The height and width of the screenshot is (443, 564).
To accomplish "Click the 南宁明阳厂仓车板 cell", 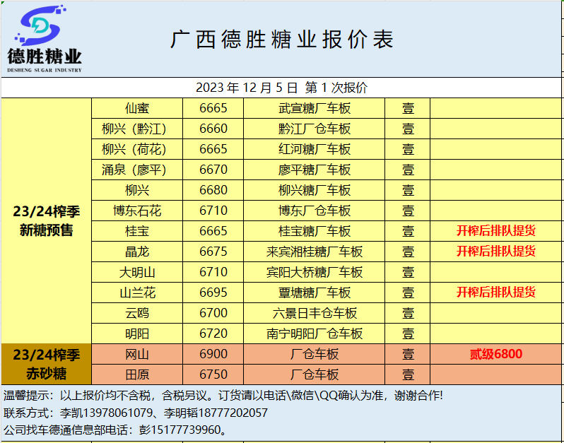I will (x=315, y=333).
